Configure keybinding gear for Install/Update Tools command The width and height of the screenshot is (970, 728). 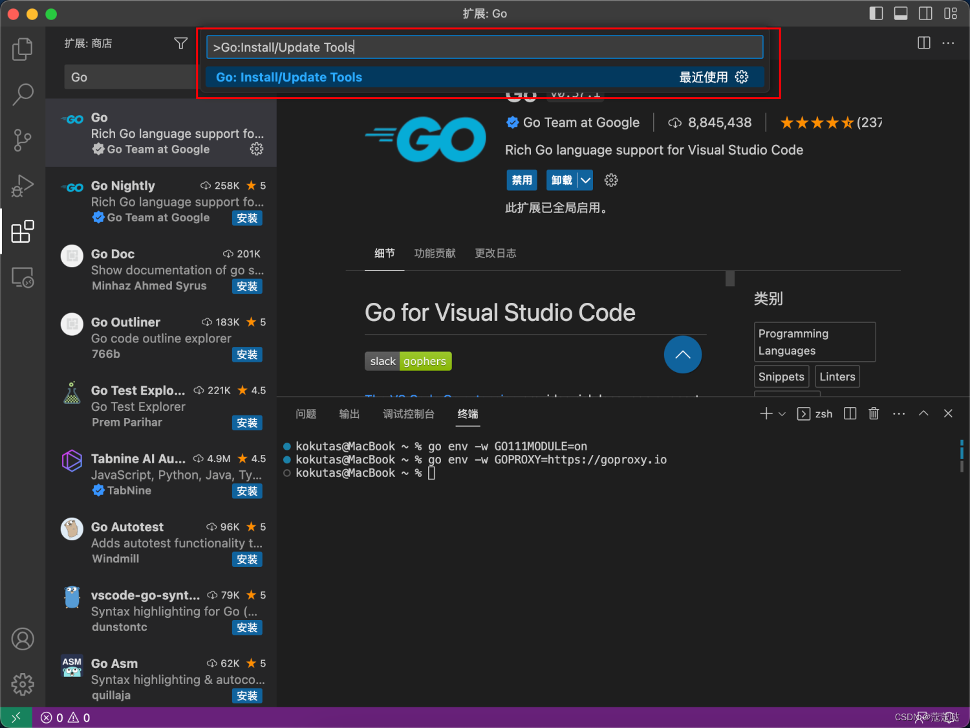(x=742, y=77)
